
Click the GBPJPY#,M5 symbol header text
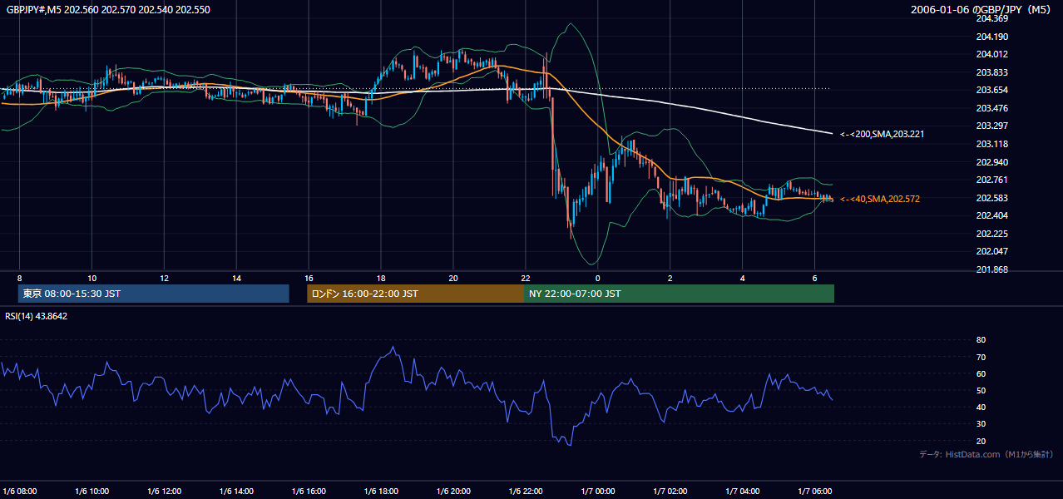point(109,9)
